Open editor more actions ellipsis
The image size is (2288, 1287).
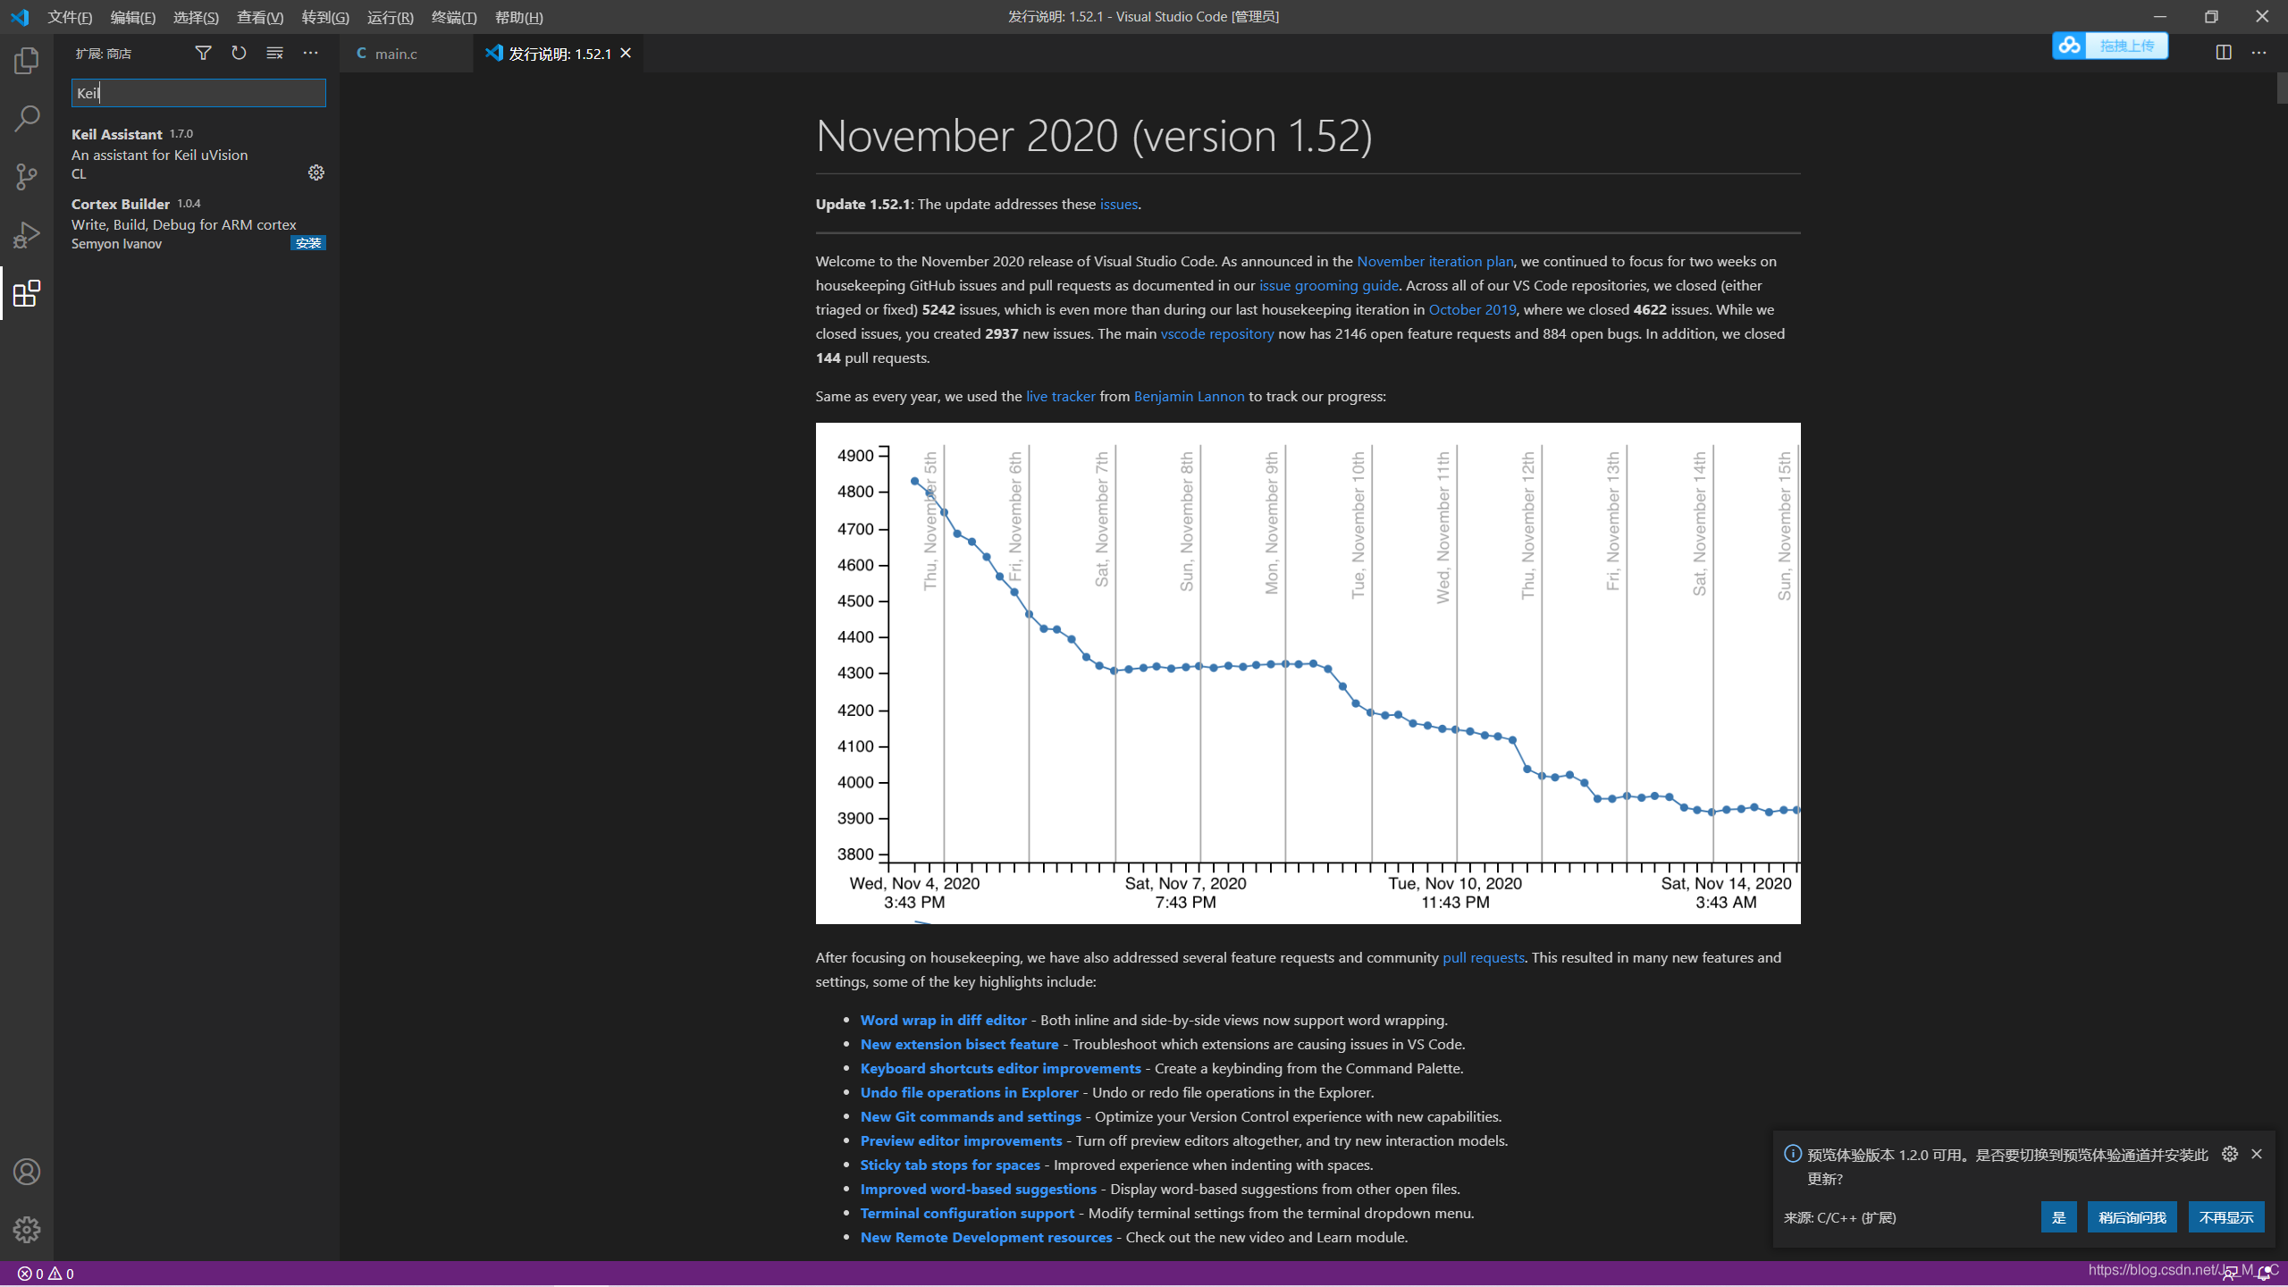2259,53
